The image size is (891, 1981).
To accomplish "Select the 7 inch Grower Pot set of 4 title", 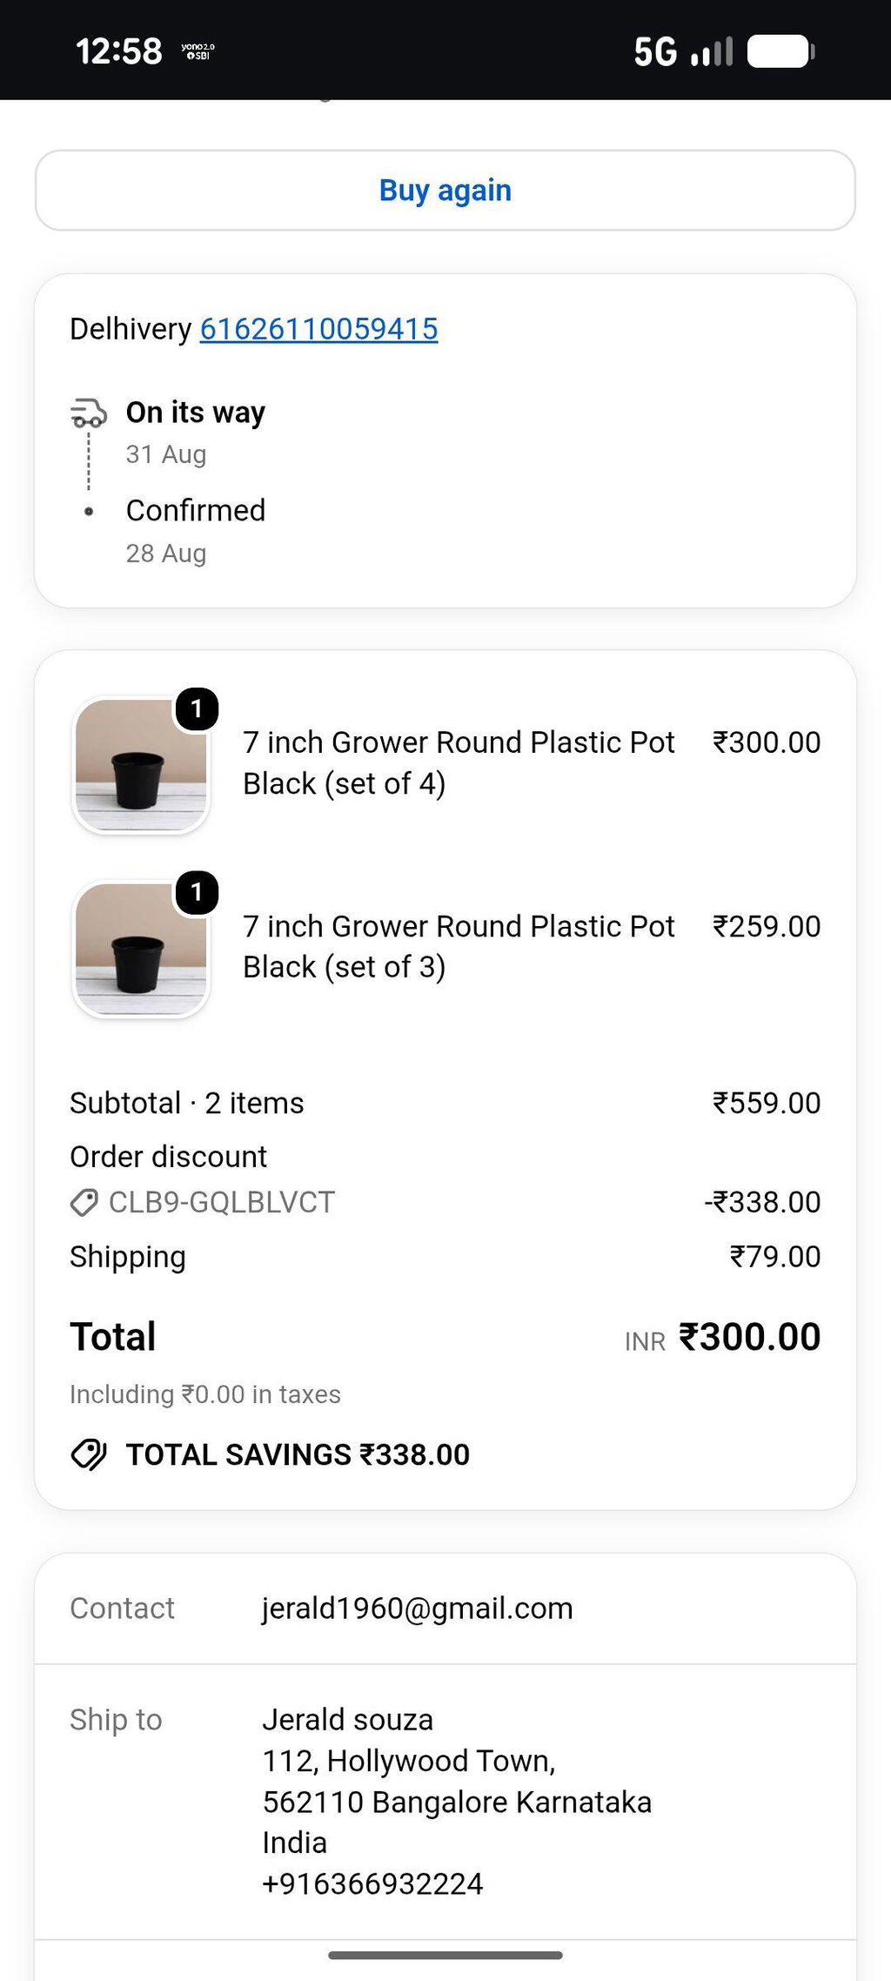I will (459, 762).
